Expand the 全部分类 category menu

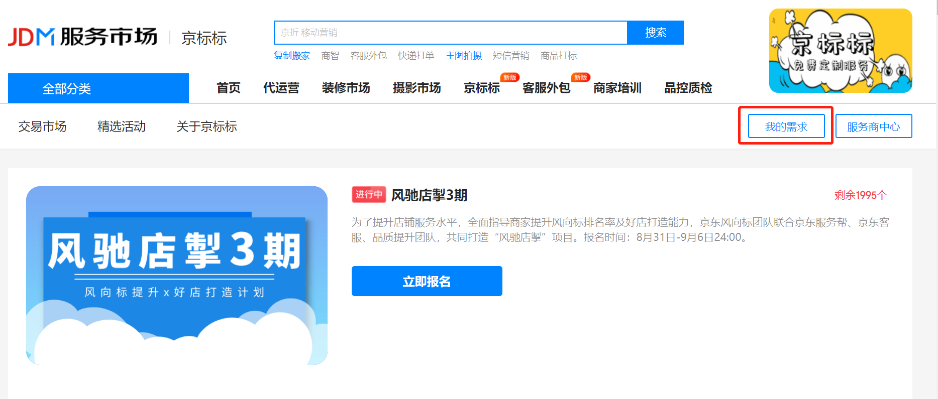tap(98, 88)
